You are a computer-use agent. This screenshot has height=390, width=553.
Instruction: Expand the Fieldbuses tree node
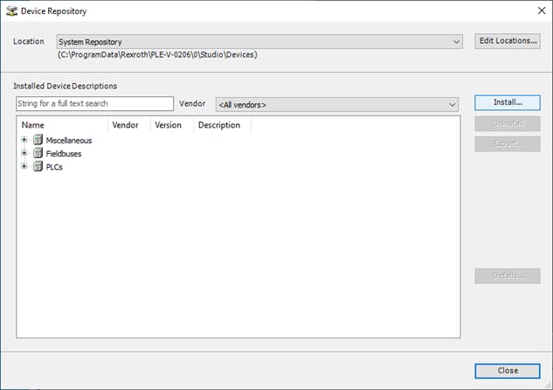pyautogui.click(x=24, y=153)
